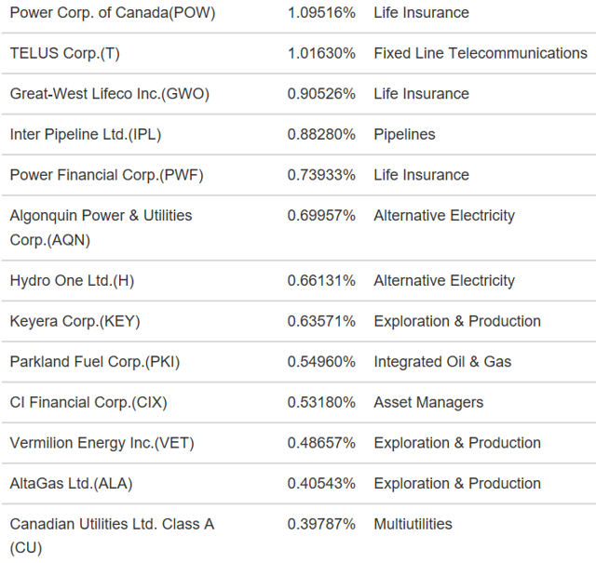This screenshot has height=563, width=596.
Task: Click CI Financial Corp.(CIX) name
Action: 88,403
